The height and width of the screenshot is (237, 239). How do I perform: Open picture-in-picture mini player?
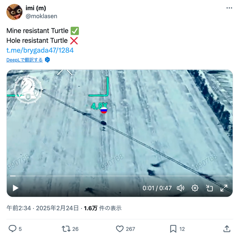pos(209,188)
